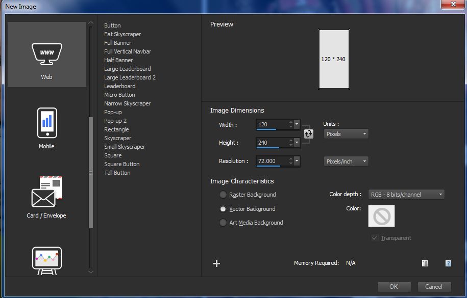467x298 pixels.
Task: Open the Color depth dropdown
Action: [x=406, y=194]
